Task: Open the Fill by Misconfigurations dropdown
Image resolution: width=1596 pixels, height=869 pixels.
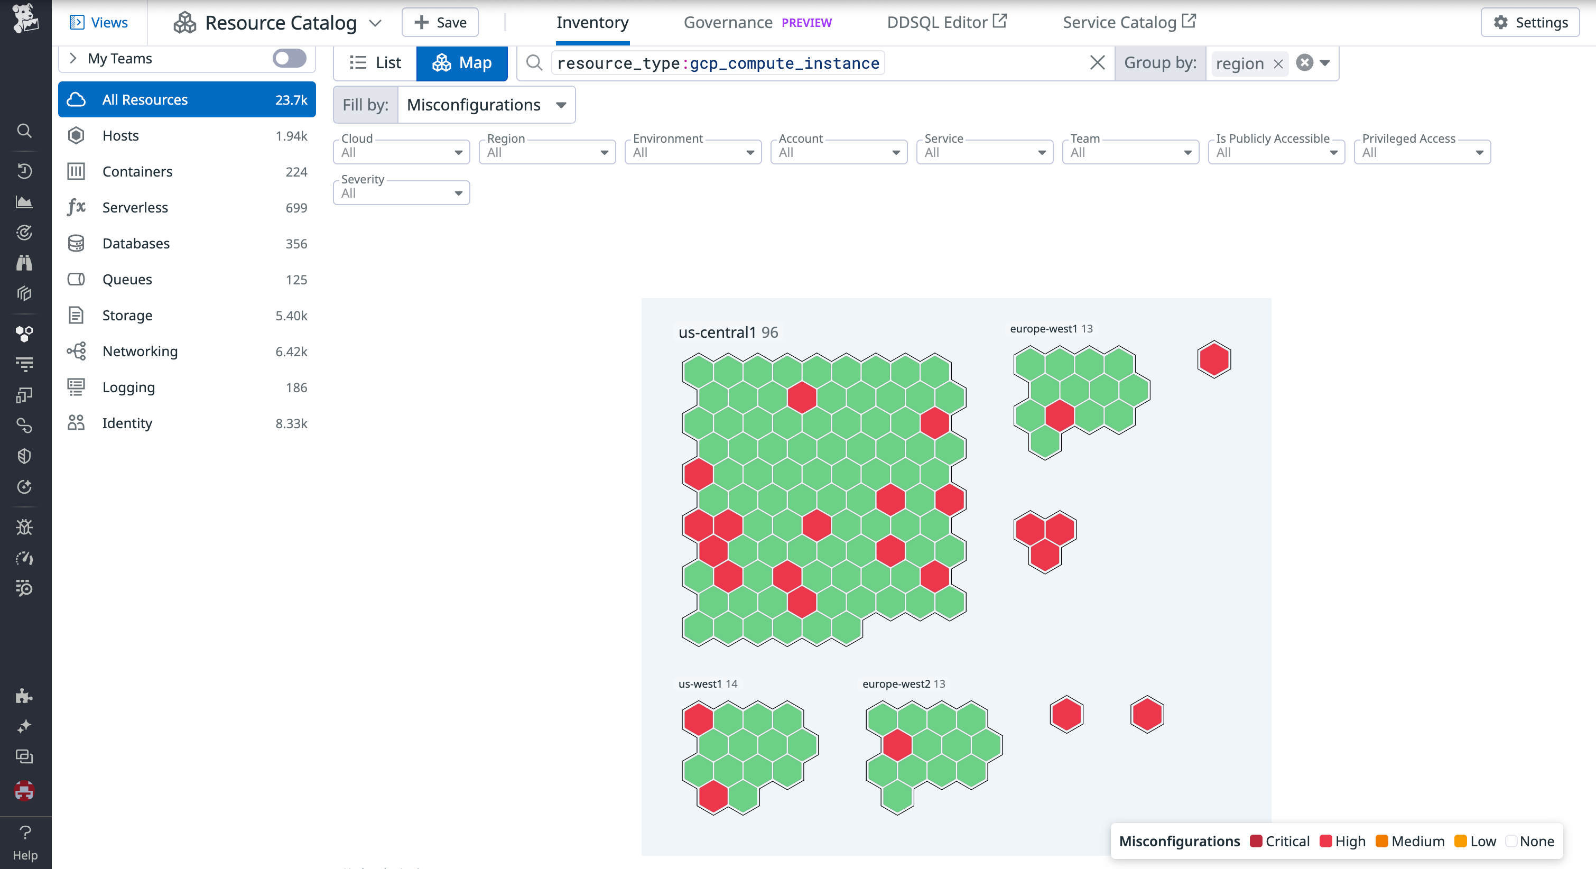Action: click(x=486, y=104)
